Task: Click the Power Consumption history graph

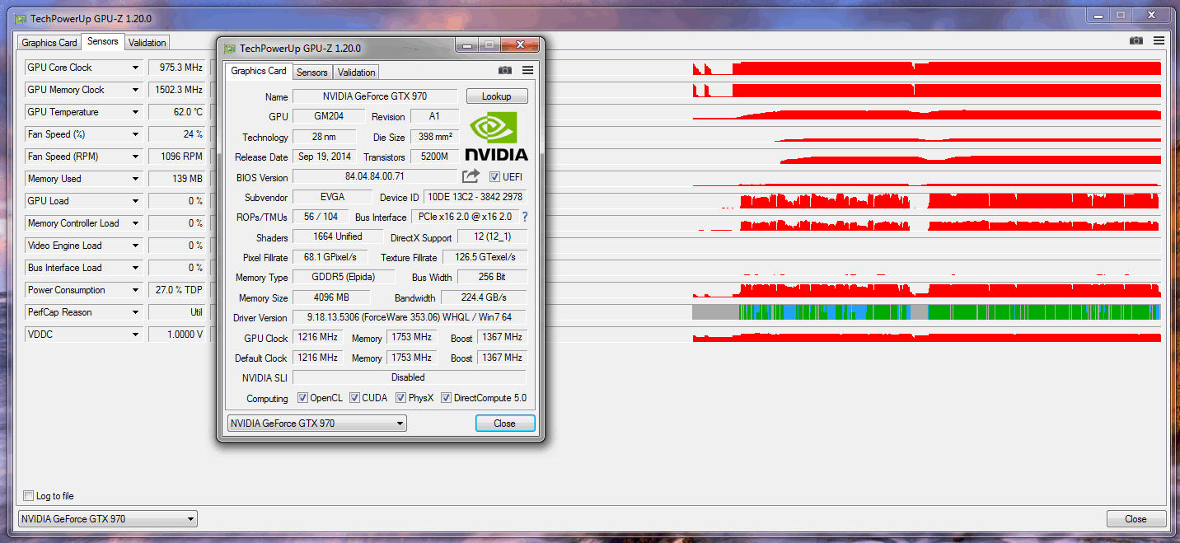Action: [x=927, y=290]
